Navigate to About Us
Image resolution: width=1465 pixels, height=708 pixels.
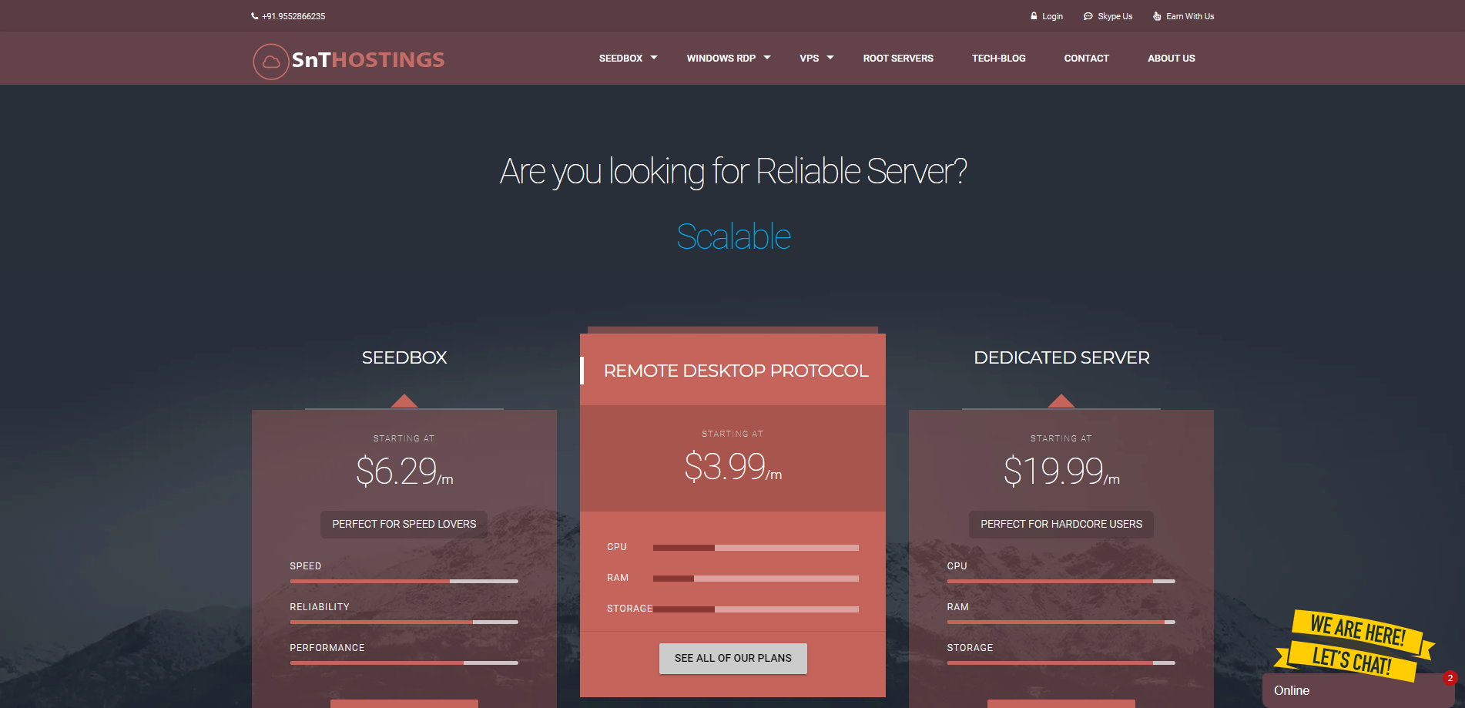click(x=1171, y=59)
